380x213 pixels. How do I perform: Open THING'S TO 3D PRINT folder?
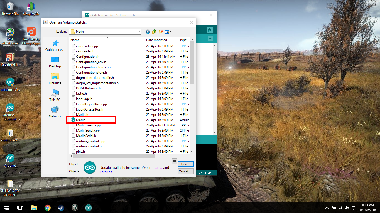[10, 188]
